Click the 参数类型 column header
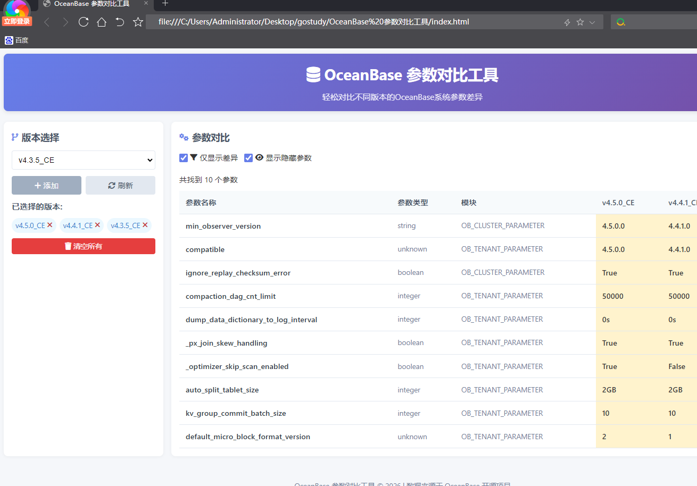Image resolution: width=697 pixels, height=486 pixels. 413,203
